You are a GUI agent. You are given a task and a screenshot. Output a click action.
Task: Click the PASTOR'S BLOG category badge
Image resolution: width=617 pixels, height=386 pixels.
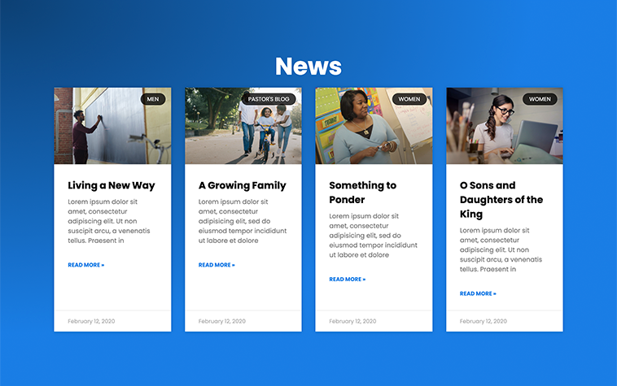(x=269, y=99)
